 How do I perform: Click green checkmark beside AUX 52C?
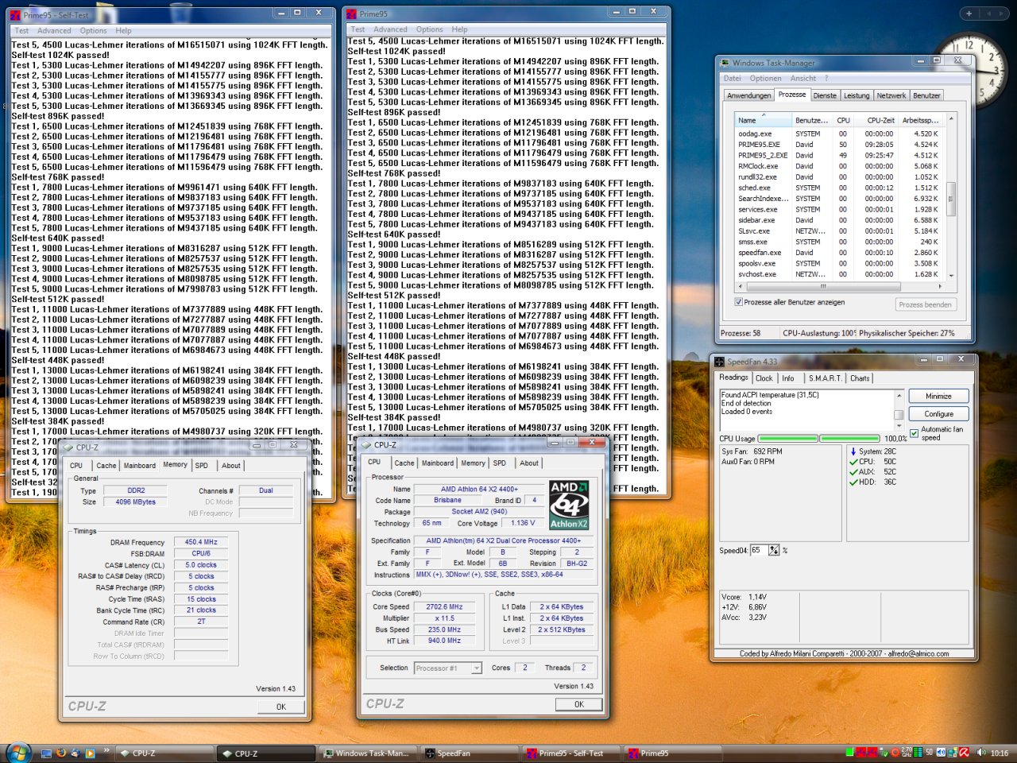(853, 472)
